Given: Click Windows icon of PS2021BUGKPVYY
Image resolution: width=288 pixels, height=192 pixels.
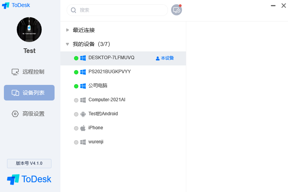Looking at the screenshot, I should tap(83, 72).
